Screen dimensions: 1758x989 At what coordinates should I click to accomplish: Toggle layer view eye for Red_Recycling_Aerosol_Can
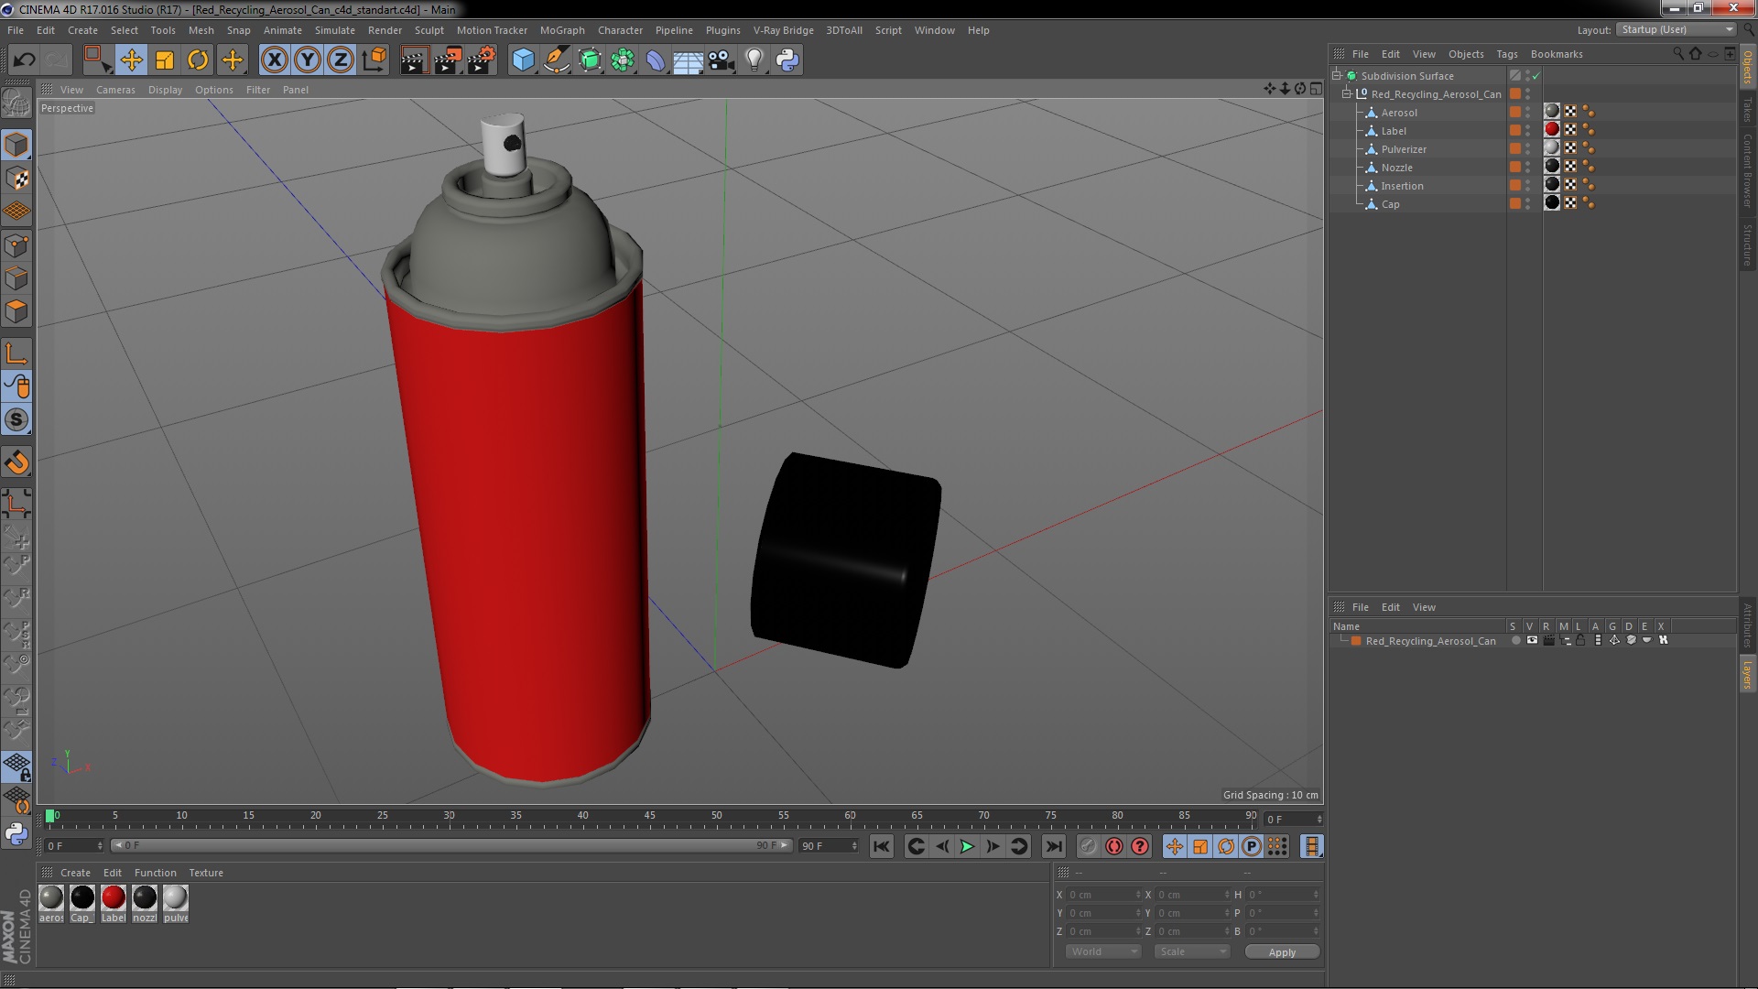pos(1532,641)
